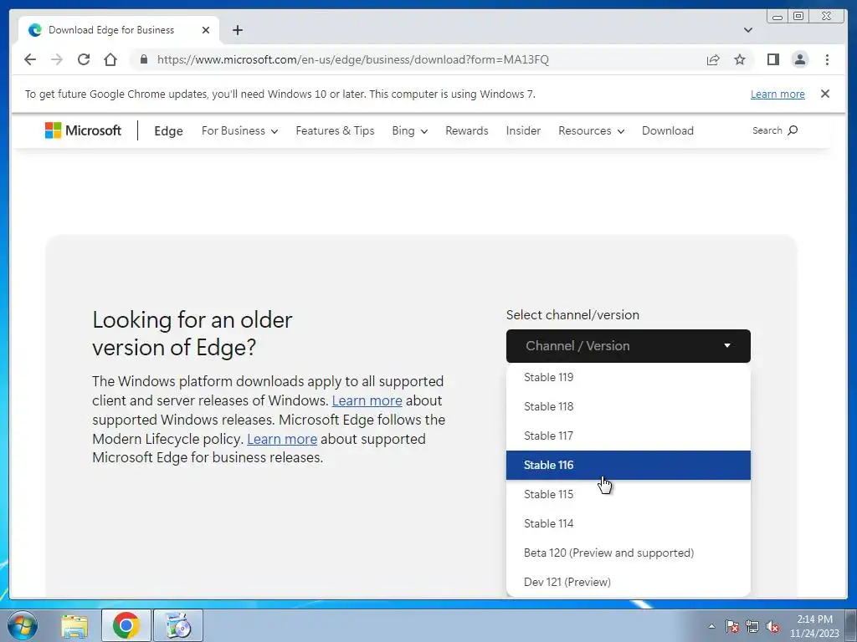Switch to Chrome in the taskbar
The image size is (857, 642).
coord(126,625)
